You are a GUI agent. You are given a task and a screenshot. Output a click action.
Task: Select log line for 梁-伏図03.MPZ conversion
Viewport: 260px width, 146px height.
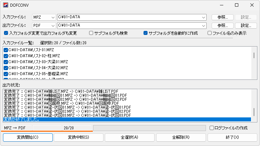pyautogui.click(x=127, y=115)
